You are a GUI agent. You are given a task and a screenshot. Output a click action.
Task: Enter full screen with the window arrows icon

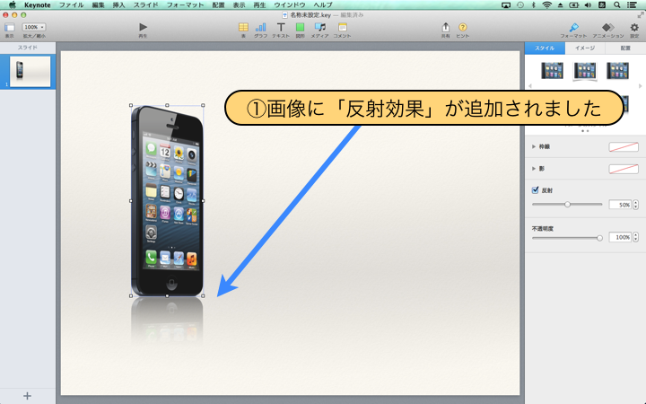point(641,15)
